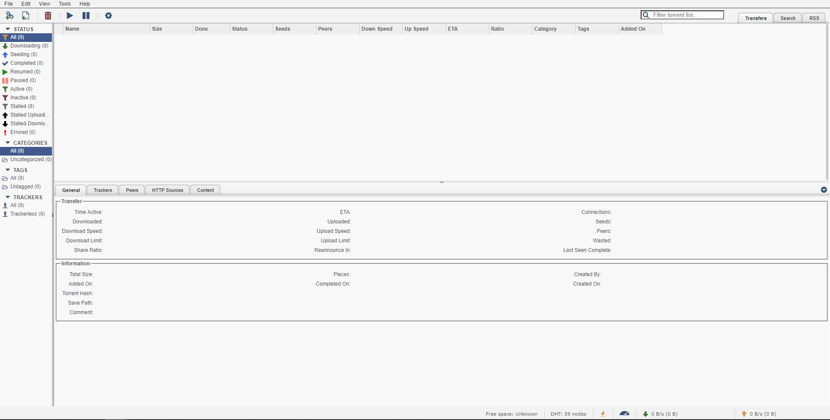Toggle alternative speed limits speedometer icon

pyautogui.click(x=624, y=414)
